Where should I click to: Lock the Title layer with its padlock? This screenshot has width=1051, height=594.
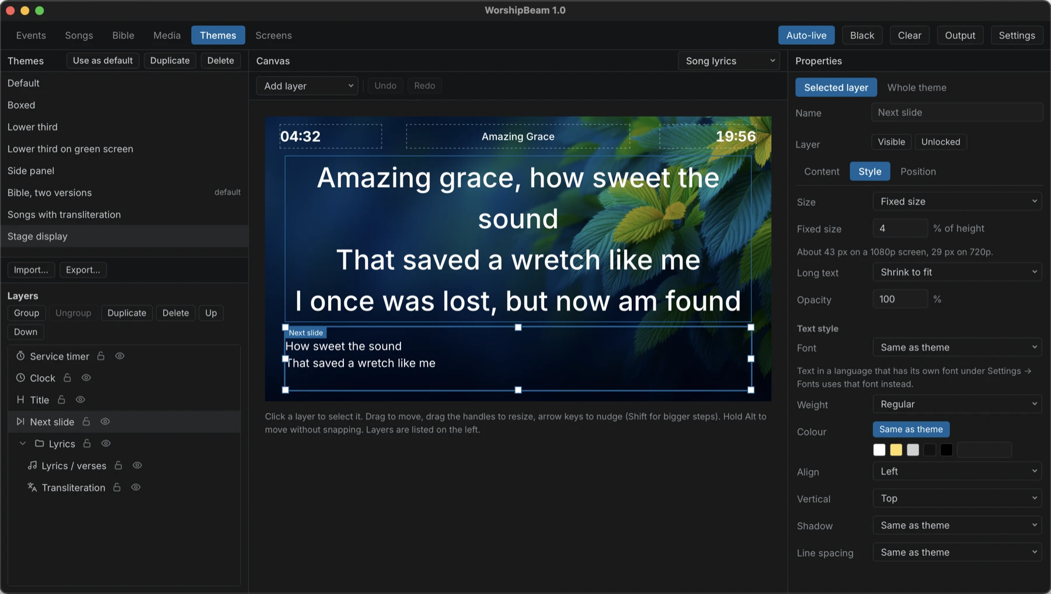coord(61,400)
